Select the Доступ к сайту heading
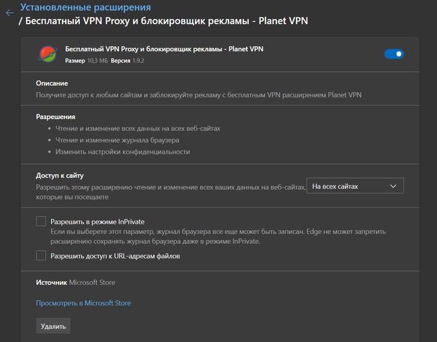 [60, 175]
